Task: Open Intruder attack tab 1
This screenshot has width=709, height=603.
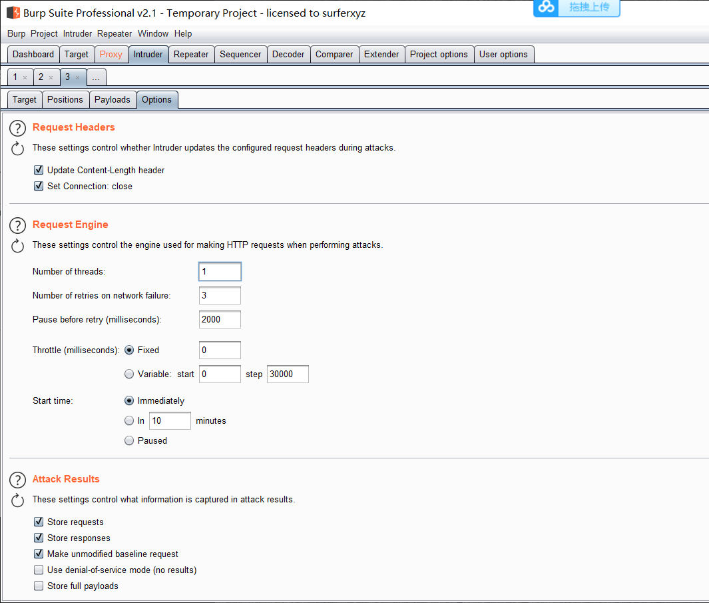Action: pos(15,77)
